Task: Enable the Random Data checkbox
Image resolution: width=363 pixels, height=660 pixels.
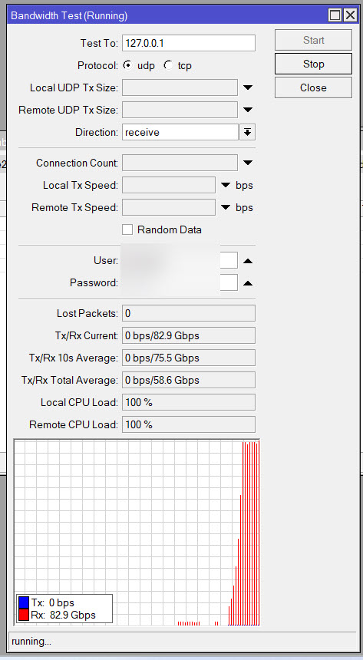Action: click(127, 229)
